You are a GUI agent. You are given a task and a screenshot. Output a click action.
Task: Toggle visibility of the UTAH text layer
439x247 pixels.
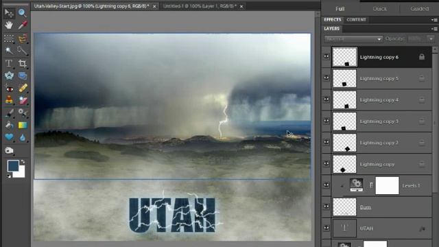coord(327,228)
